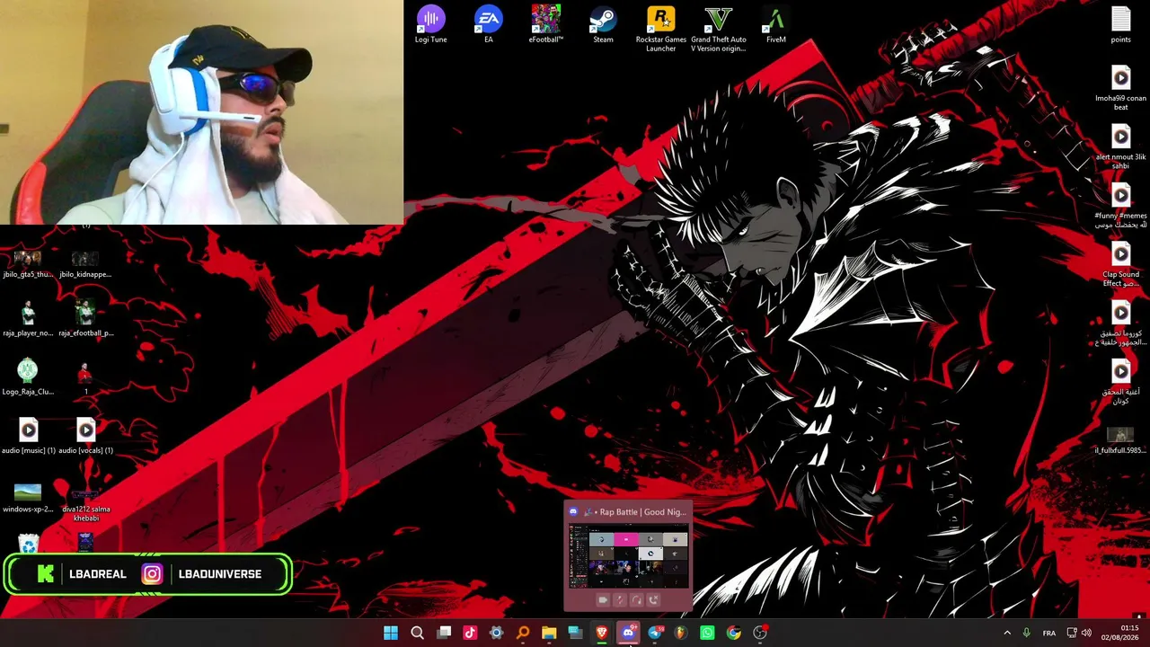1150x647 pixels.
Task: Select the 'audio [vocals] (1)' file
Action: (85, 438)
